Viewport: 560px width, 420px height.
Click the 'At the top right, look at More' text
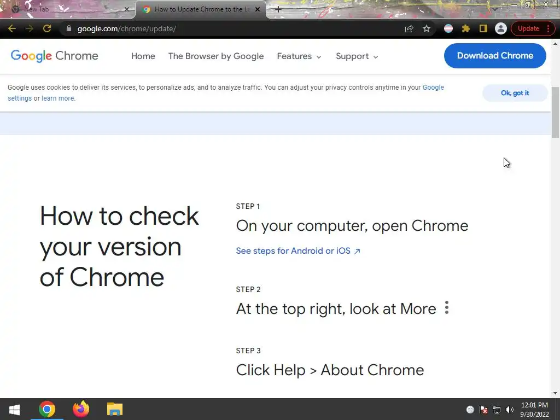(x=336, y=308)
